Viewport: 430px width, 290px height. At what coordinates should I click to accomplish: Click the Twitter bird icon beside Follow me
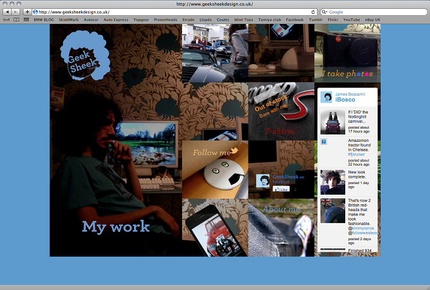click(234, 151)
